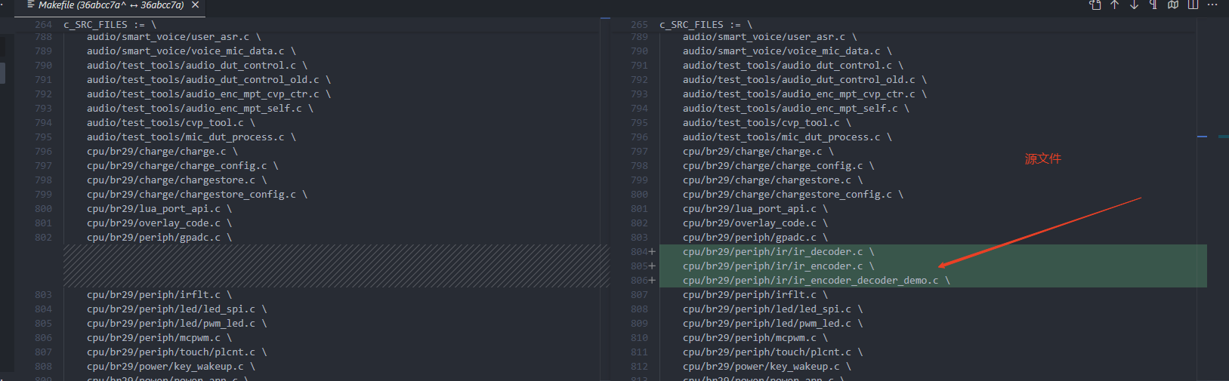The height and width of the screenshot is (381, 1229).
Task: Go to the previous change arrow
Action: coord(1114,5)
